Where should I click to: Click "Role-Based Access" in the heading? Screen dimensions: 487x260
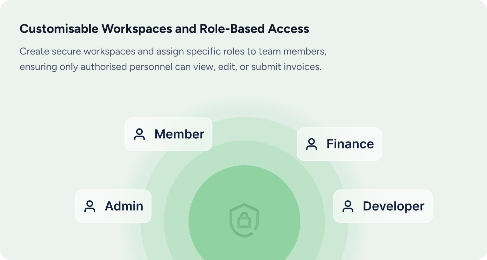click(254, 29)
